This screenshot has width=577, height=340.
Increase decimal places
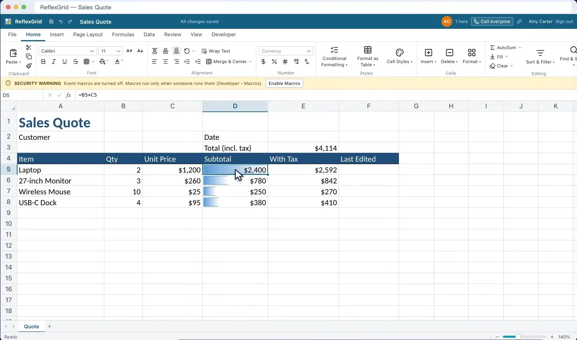click(296, 62)
